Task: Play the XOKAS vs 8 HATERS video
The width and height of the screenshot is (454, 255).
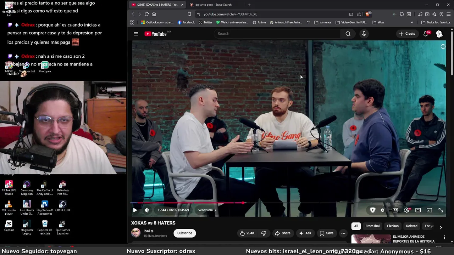Action: point(135,210)
